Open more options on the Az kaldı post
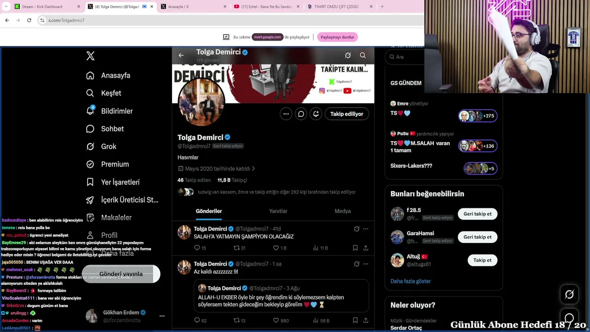The height and width of the screenshot is (332, 590). (366, 264)
